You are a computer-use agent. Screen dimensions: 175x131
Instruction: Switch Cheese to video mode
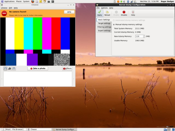point(10,69)
